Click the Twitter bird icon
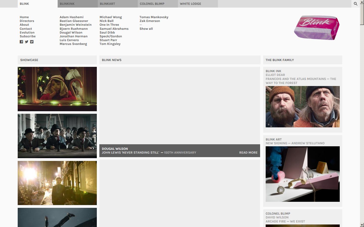Image resolution: width=364 pixels, height=227 pixels. 27,42
